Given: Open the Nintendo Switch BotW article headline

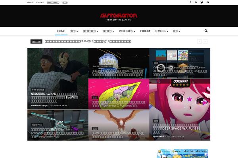Looking at the screenshot, I should [54, 98].
